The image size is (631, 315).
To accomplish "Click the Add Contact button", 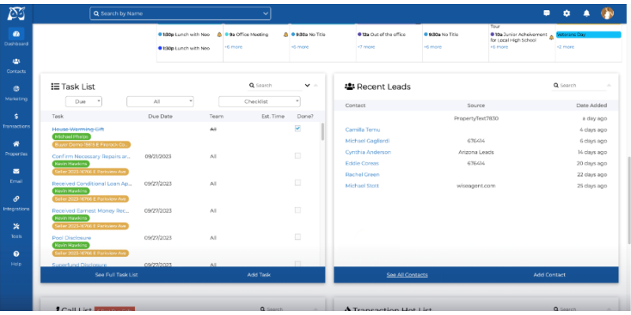I will 550,275.
